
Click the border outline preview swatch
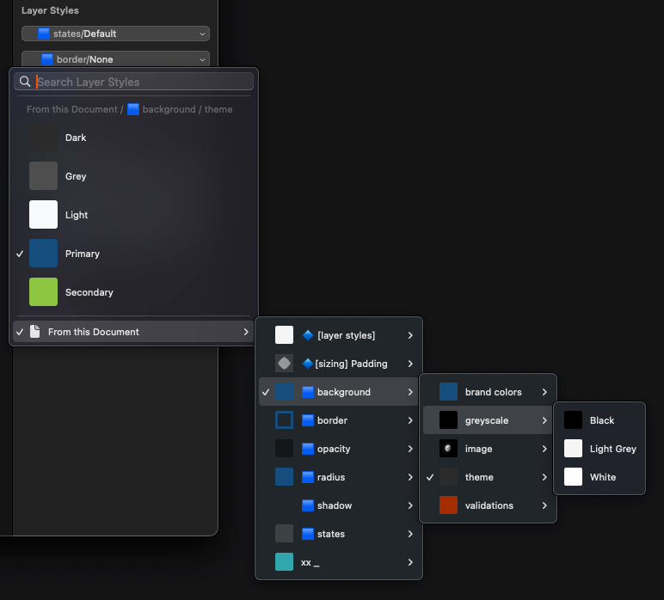pyautogui.click(x=284, y=420)
